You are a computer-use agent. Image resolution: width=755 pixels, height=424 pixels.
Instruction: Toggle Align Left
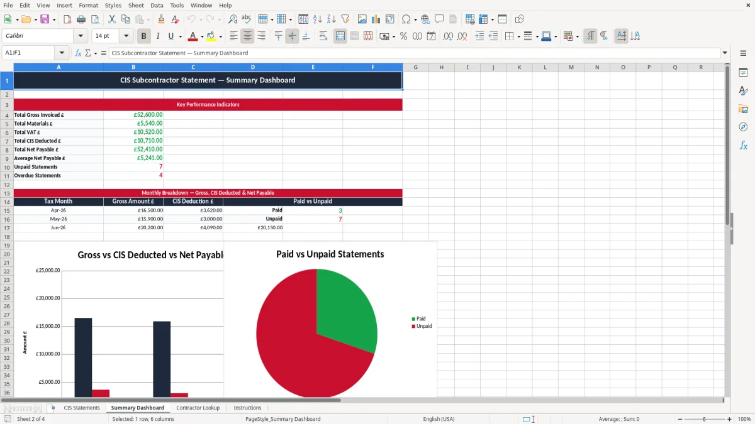[233, 36]
